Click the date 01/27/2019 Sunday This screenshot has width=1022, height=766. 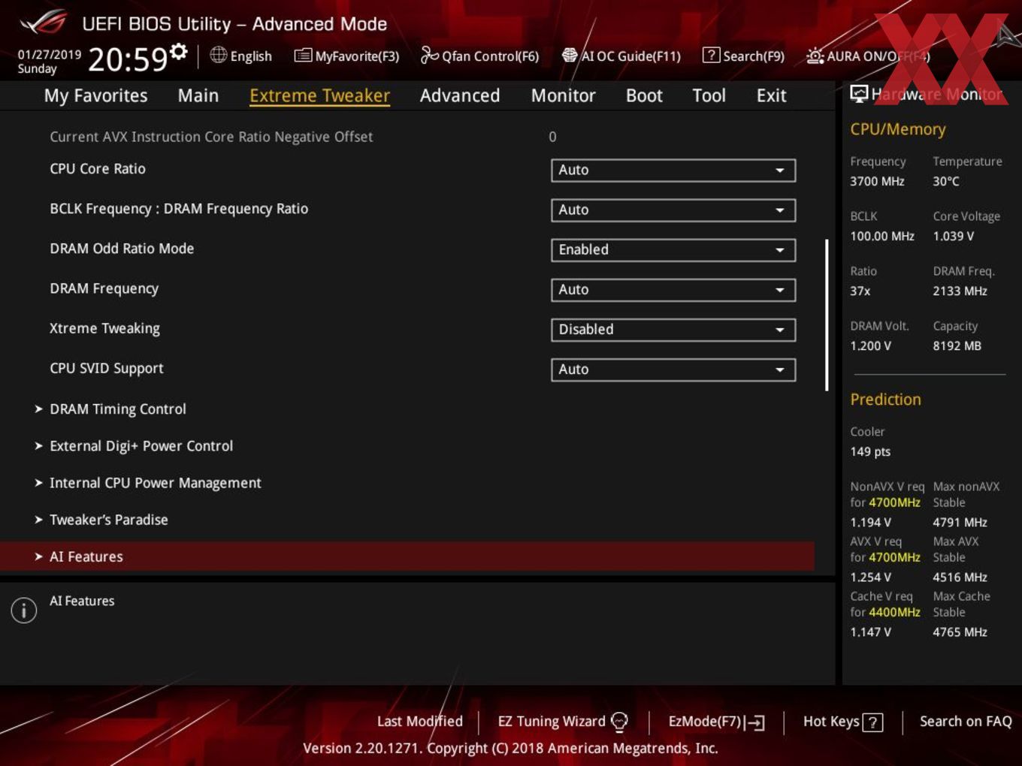click(x=49, y=62)
